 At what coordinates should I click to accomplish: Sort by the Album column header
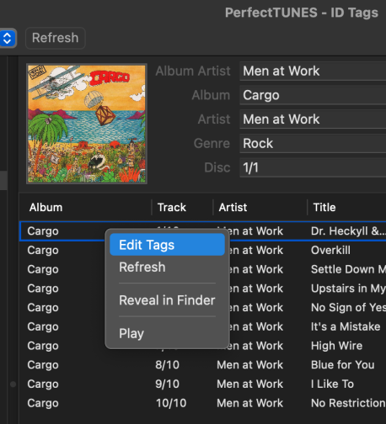[46, 208]
